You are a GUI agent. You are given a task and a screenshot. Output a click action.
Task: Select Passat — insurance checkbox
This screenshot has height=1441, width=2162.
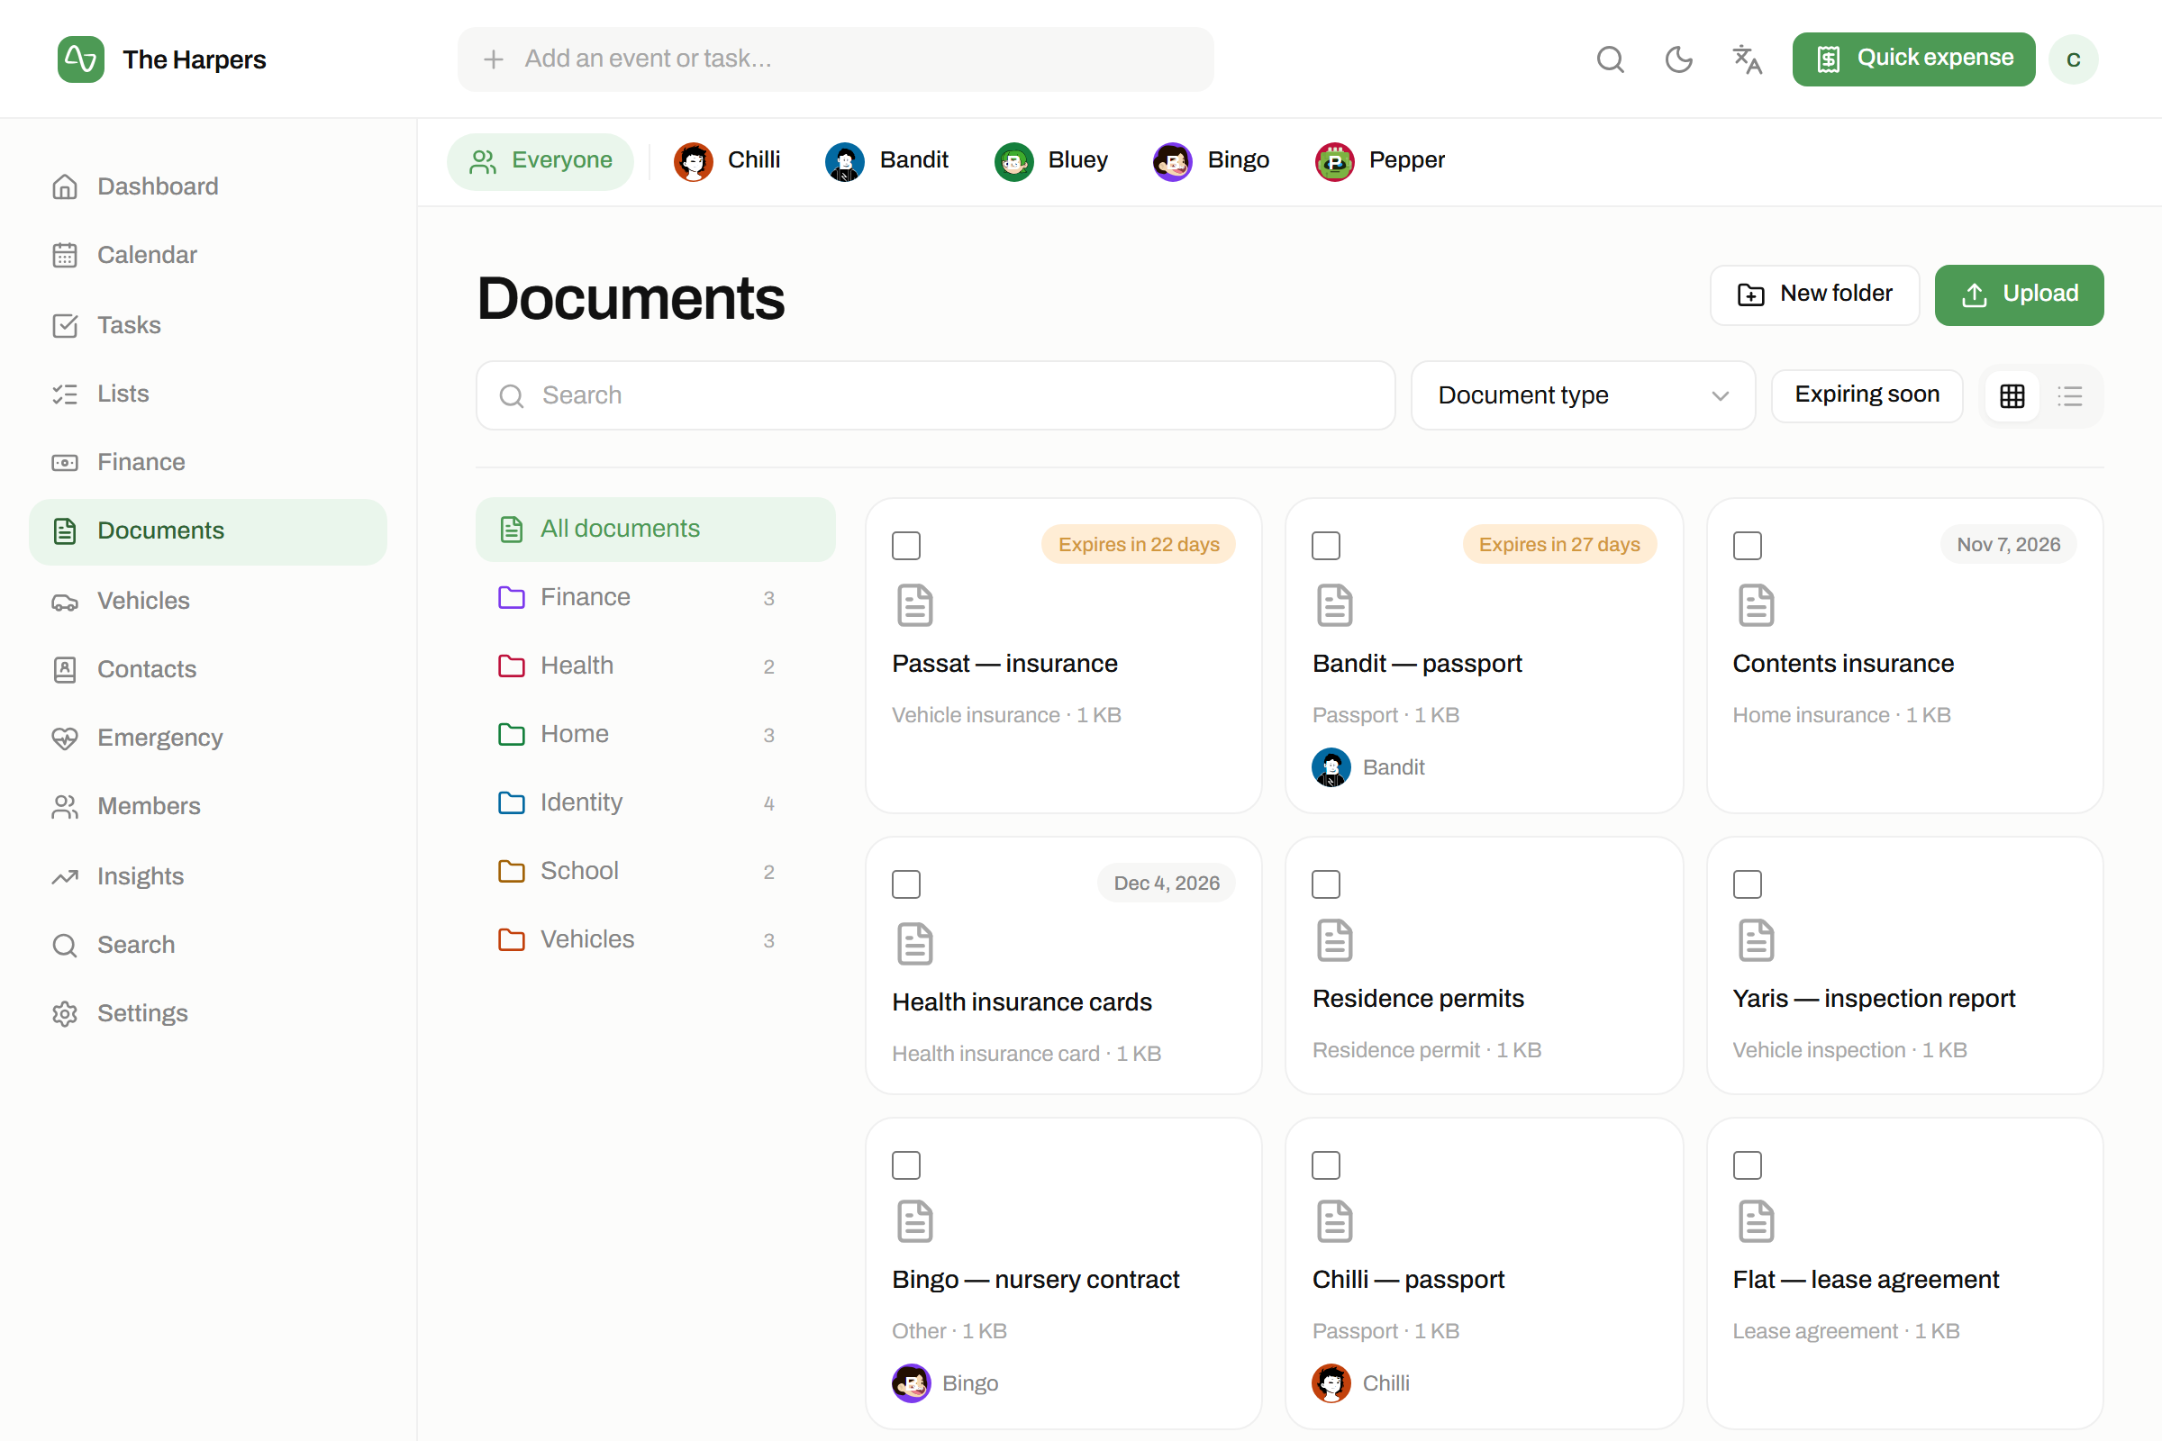pyautogui.click(x=906, y=545)
